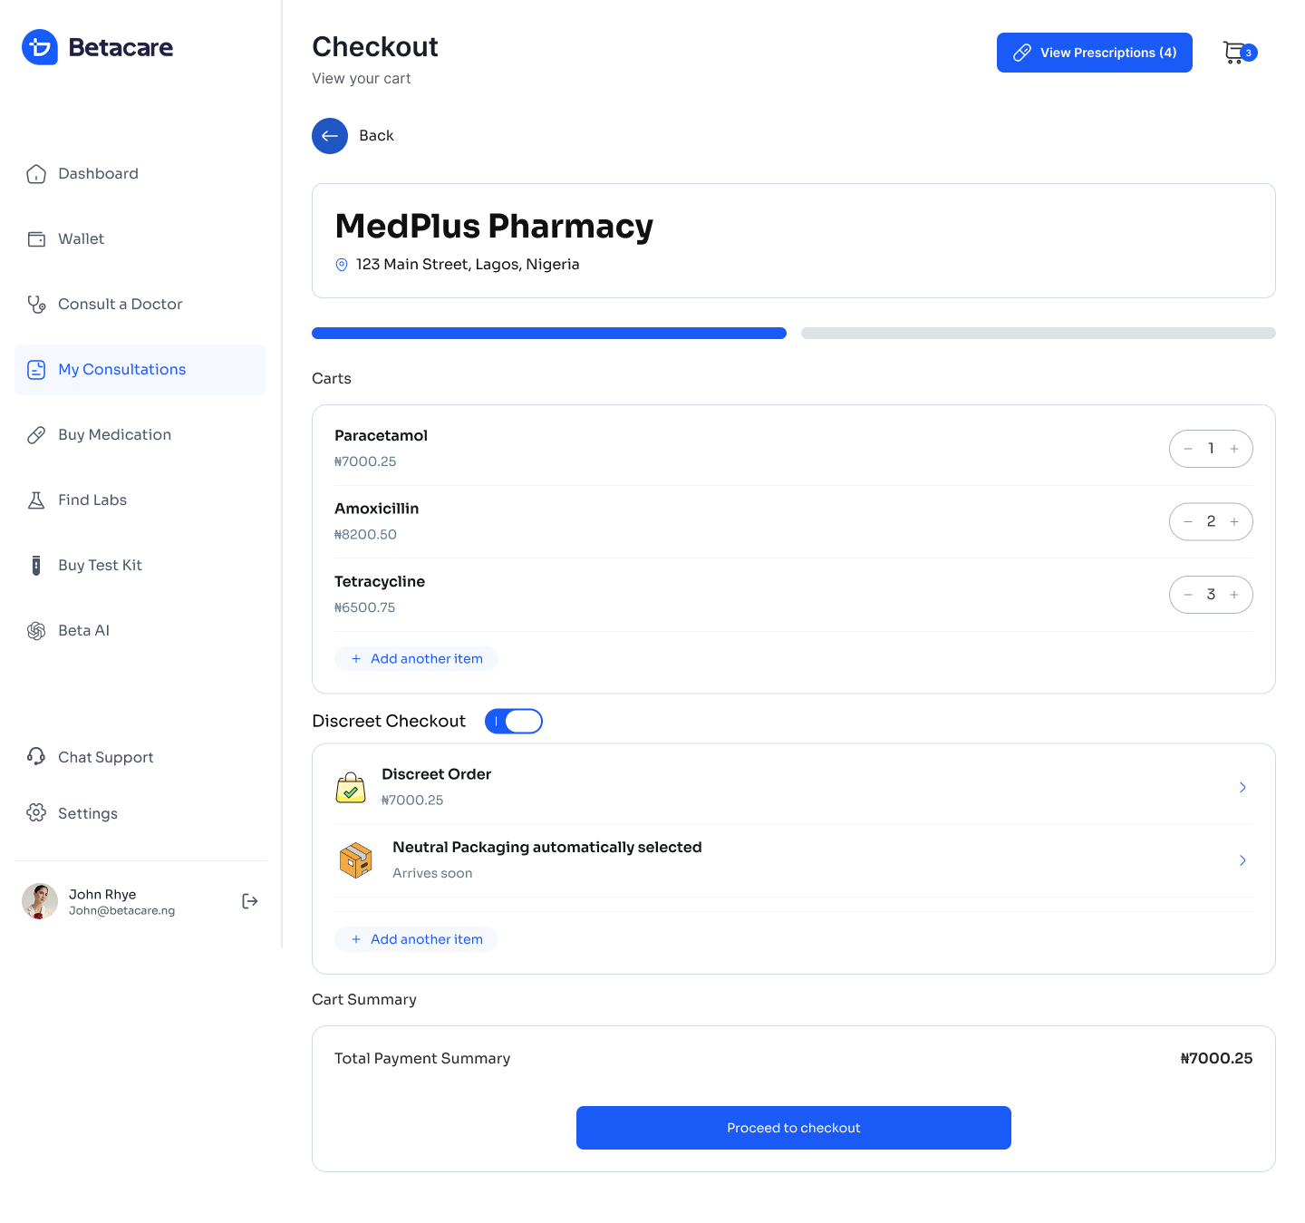Click the Tetracycline item name
Screen dimensions: 1305x1223
[x=380, y=582]
